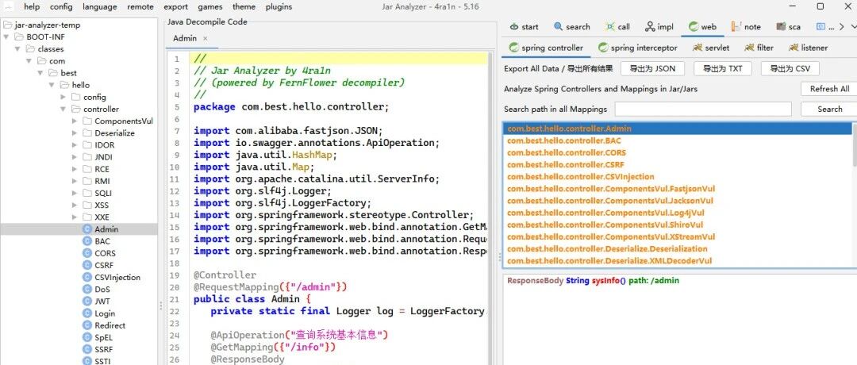
Task: Click the call tab icon
Action: coord(610,26)
